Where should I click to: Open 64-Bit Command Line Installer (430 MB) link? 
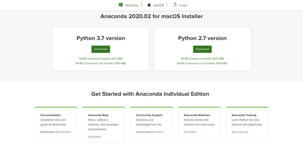[101, 63]
